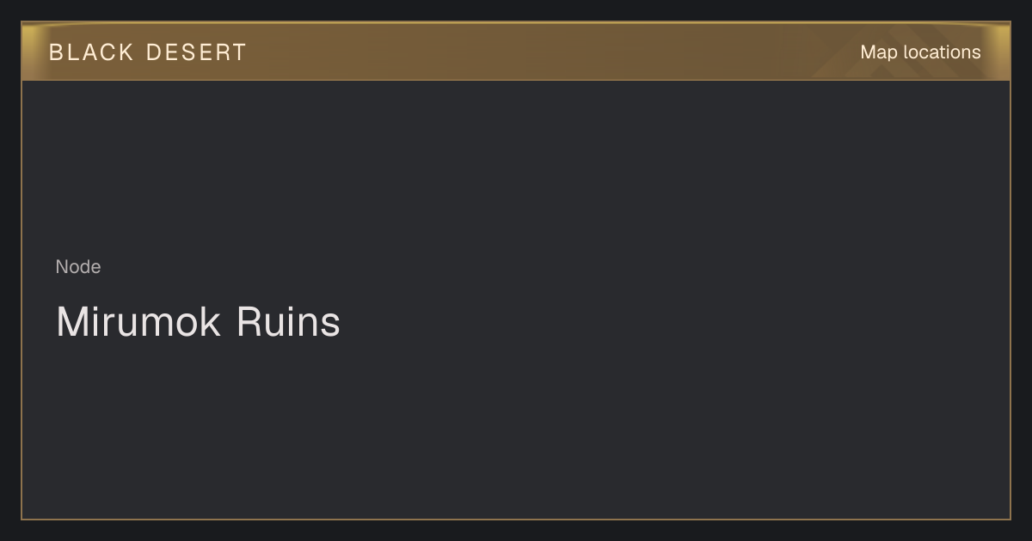Click the gold bottom border of the card
Screen dimensions: 1032x541
point(516,520)
